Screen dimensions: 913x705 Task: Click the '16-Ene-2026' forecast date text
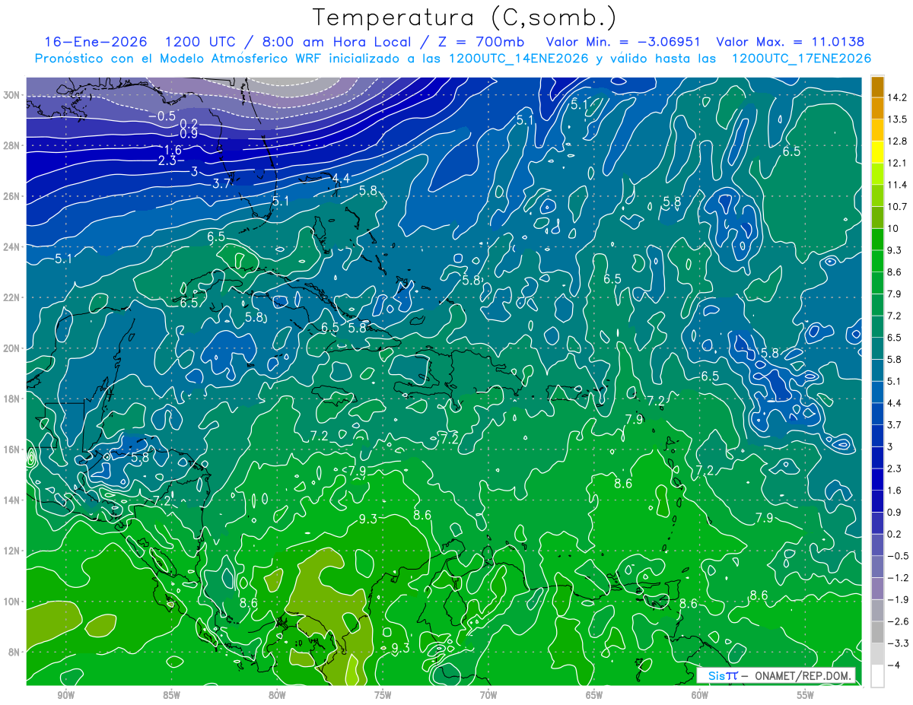[x=96, y=42]
